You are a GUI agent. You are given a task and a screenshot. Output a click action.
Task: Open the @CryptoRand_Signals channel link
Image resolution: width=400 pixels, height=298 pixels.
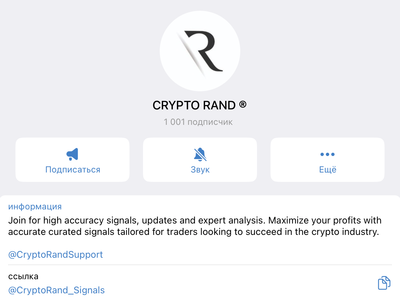[56, 290]
